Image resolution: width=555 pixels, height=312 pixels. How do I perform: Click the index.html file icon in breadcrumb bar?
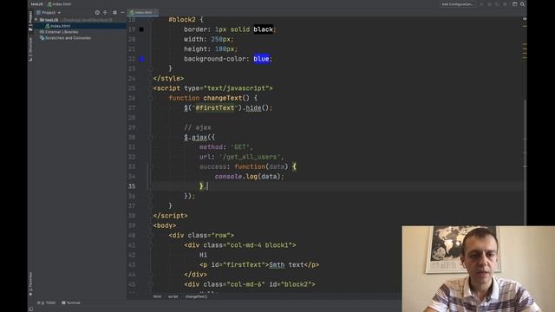click(x=49, y=4)
